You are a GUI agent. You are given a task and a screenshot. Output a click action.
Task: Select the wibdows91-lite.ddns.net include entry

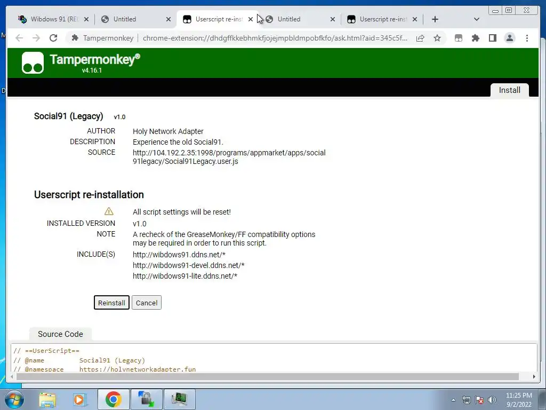[x=185, y=276]
